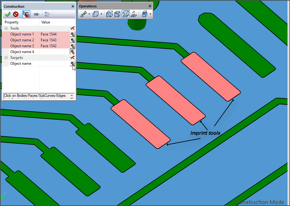Select the first cube cut operation icon
290x206 pixels.
109,14
